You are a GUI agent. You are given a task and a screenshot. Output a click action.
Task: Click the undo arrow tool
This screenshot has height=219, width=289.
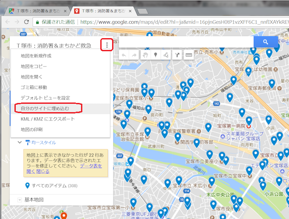point(124,55)
